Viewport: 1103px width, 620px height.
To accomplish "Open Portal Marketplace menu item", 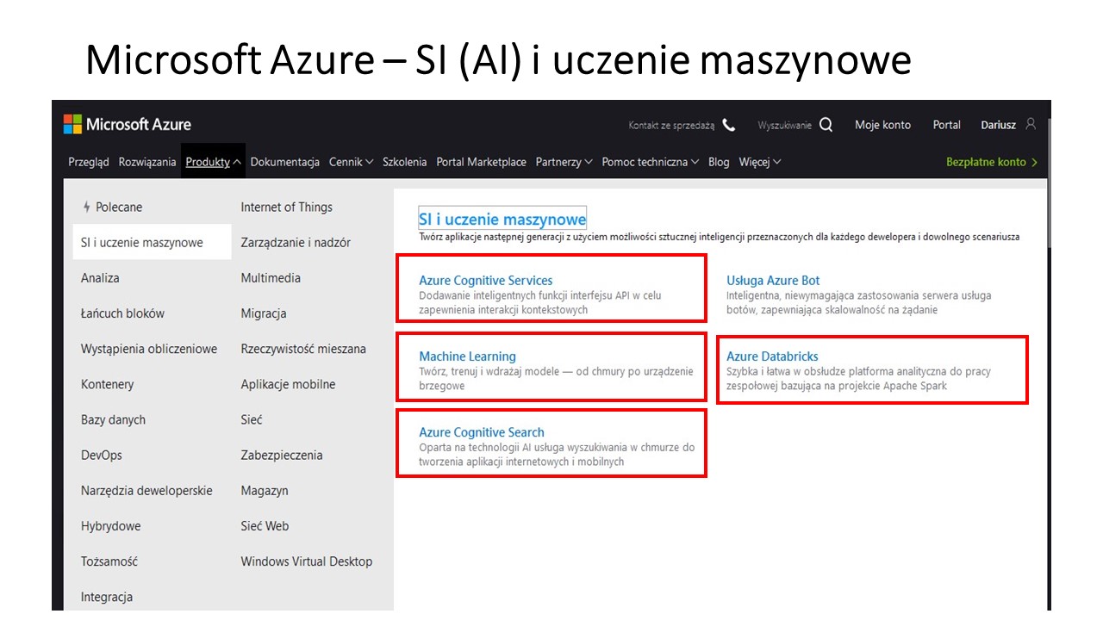I will [x=481, y=162].
